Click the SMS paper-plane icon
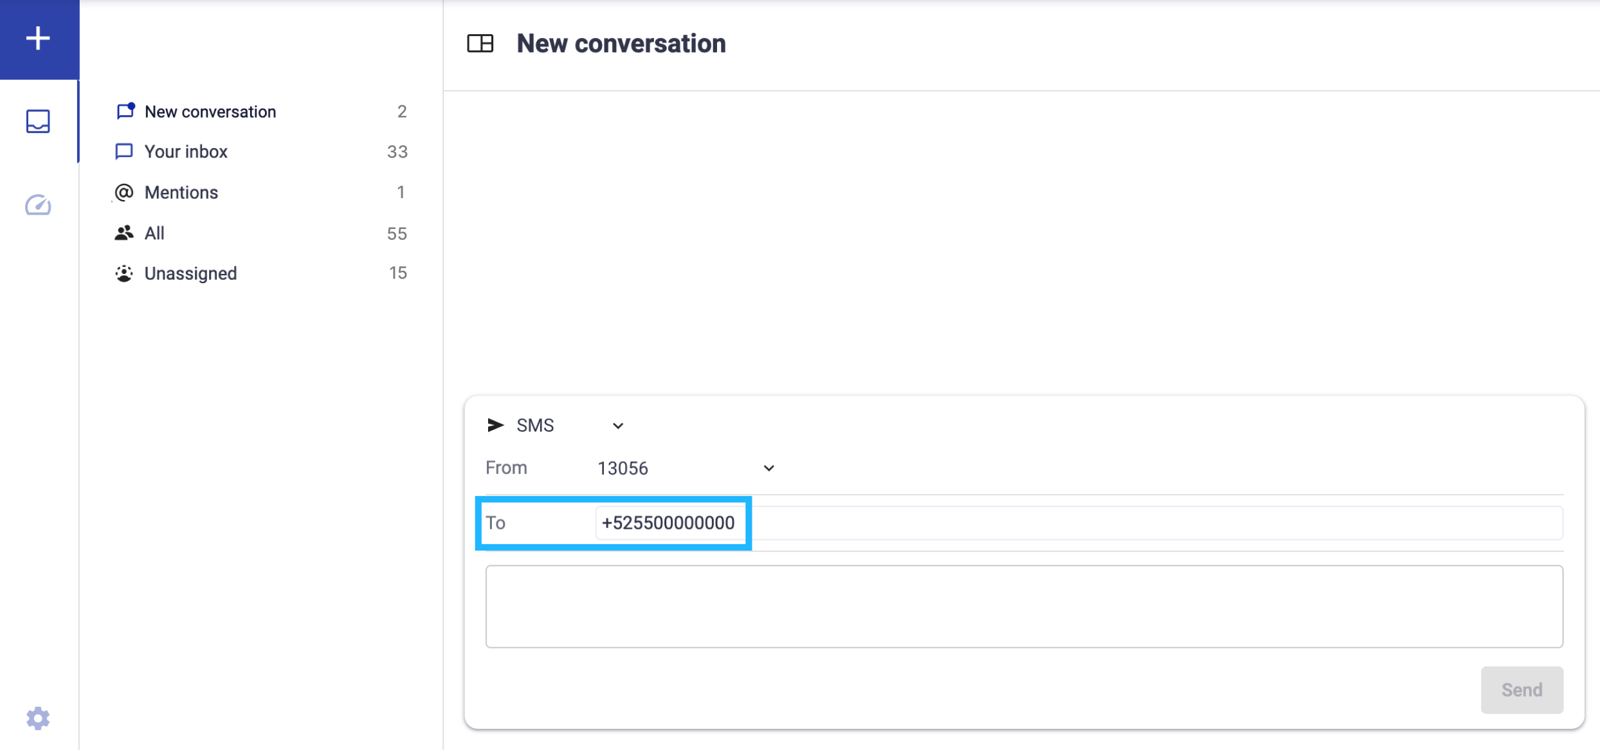This screenshot has height=750, width=1600. click(495, 425)
